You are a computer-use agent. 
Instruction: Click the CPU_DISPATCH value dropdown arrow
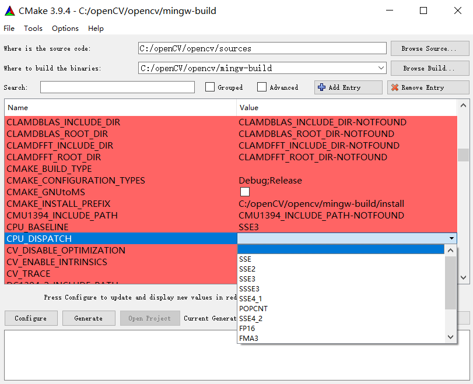[451, 238]
